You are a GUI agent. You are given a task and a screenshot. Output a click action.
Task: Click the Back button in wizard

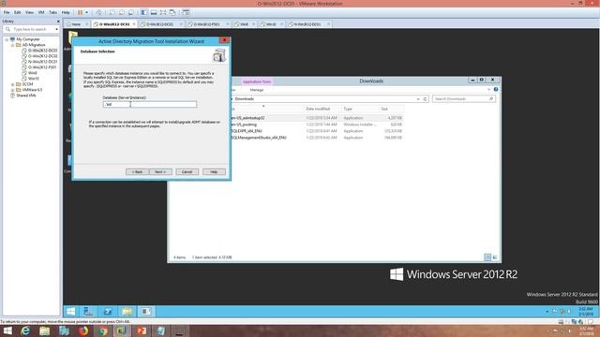tap(138, 172)
